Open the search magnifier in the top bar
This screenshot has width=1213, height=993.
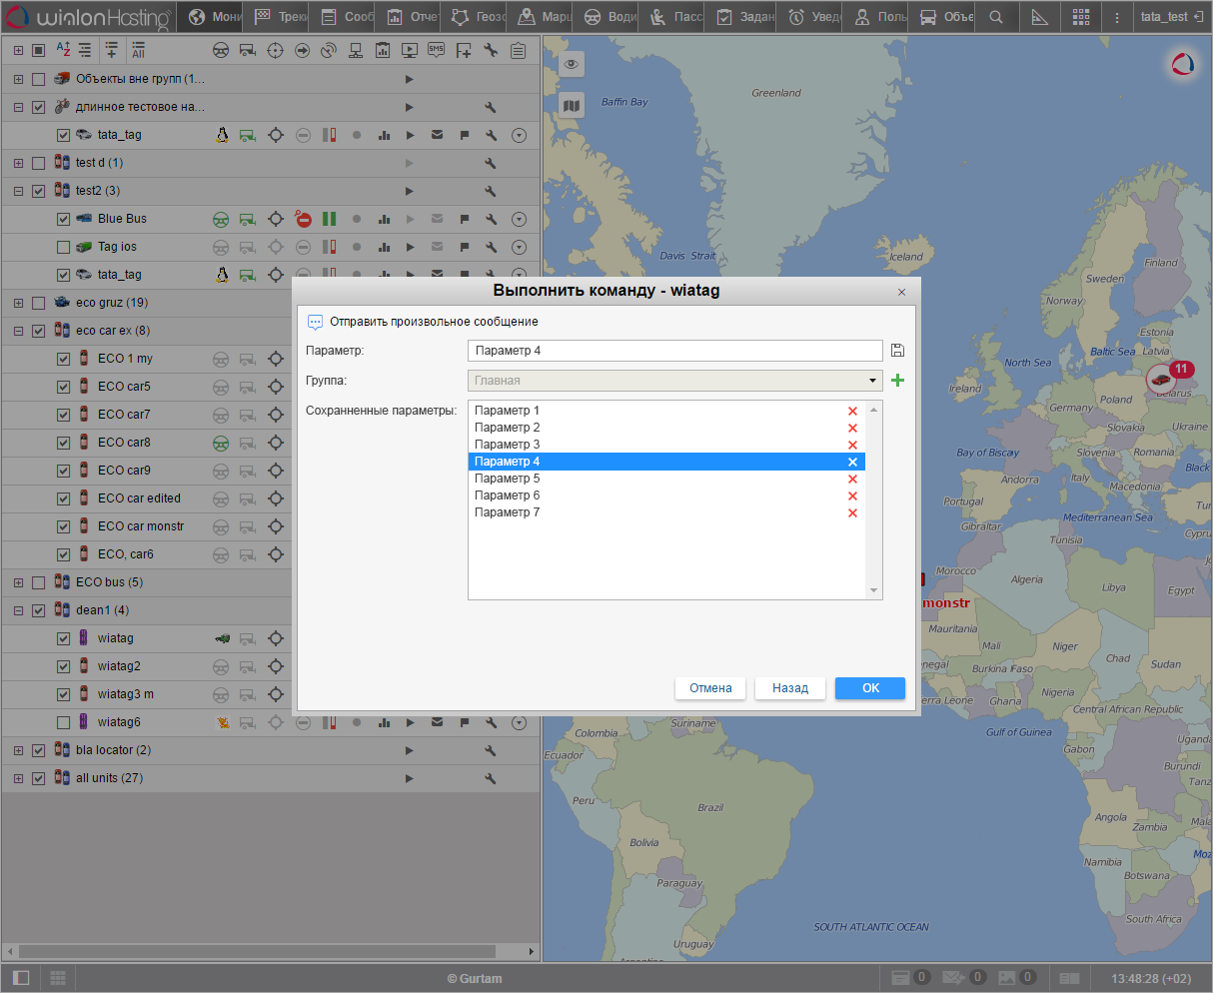pos(995,17)
